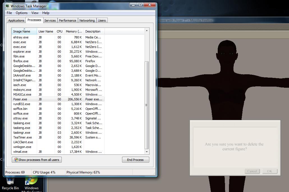Sort processes by Memory column

tap(74, 31)
